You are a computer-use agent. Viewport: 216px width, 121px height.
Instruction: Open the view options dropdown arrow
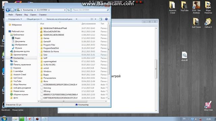(x=95, y=19)
